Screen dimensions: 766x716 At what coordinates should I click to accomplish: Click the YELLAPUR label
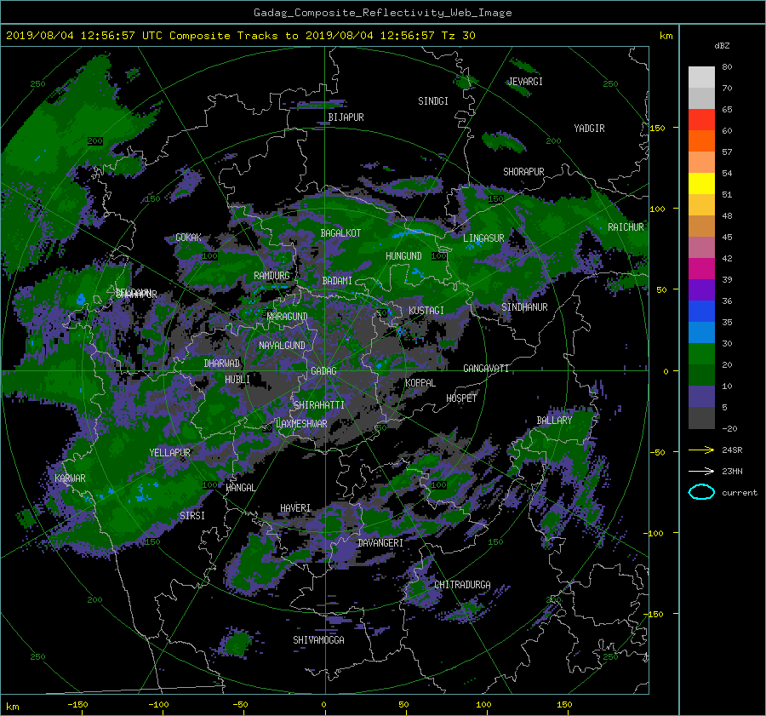click(169, 453)
